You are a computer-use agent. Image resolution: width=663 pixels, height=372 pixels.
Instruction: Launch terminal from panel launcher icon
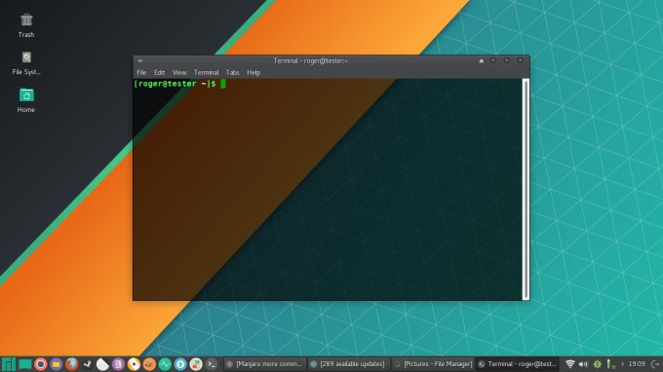212,364
